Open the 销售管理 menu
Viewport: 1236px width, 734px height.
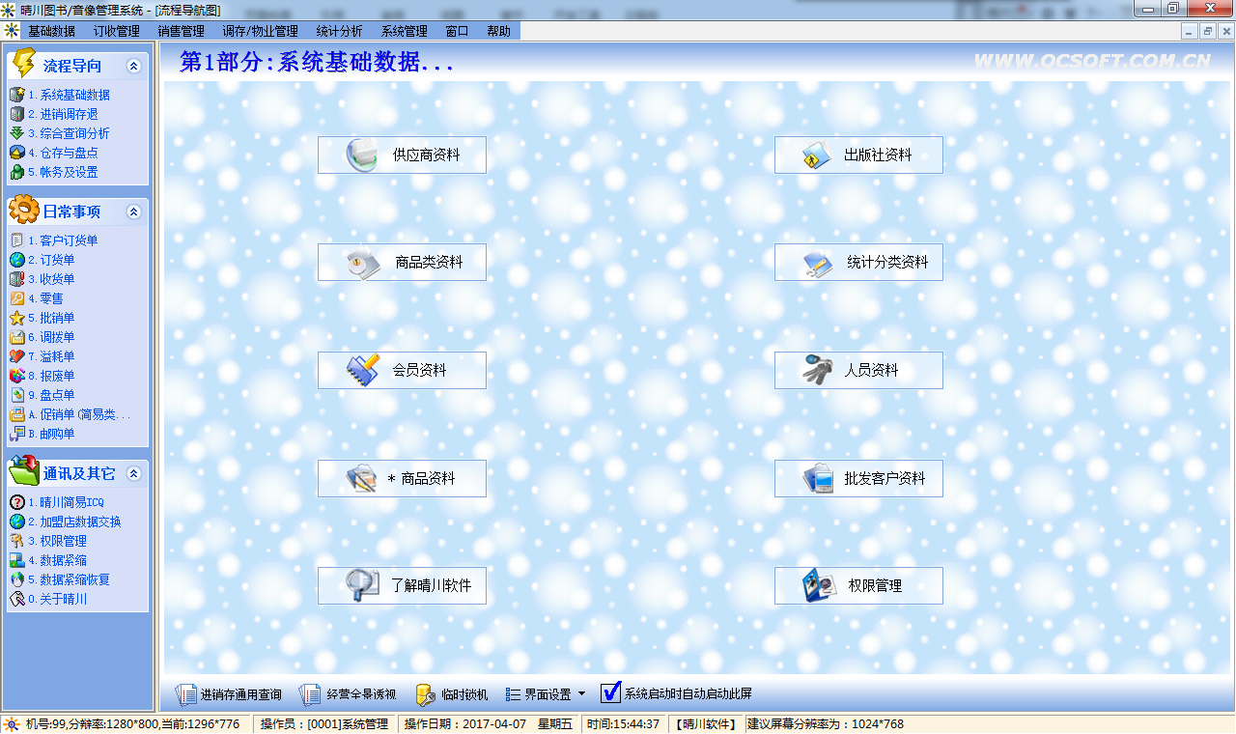point(182,31)
